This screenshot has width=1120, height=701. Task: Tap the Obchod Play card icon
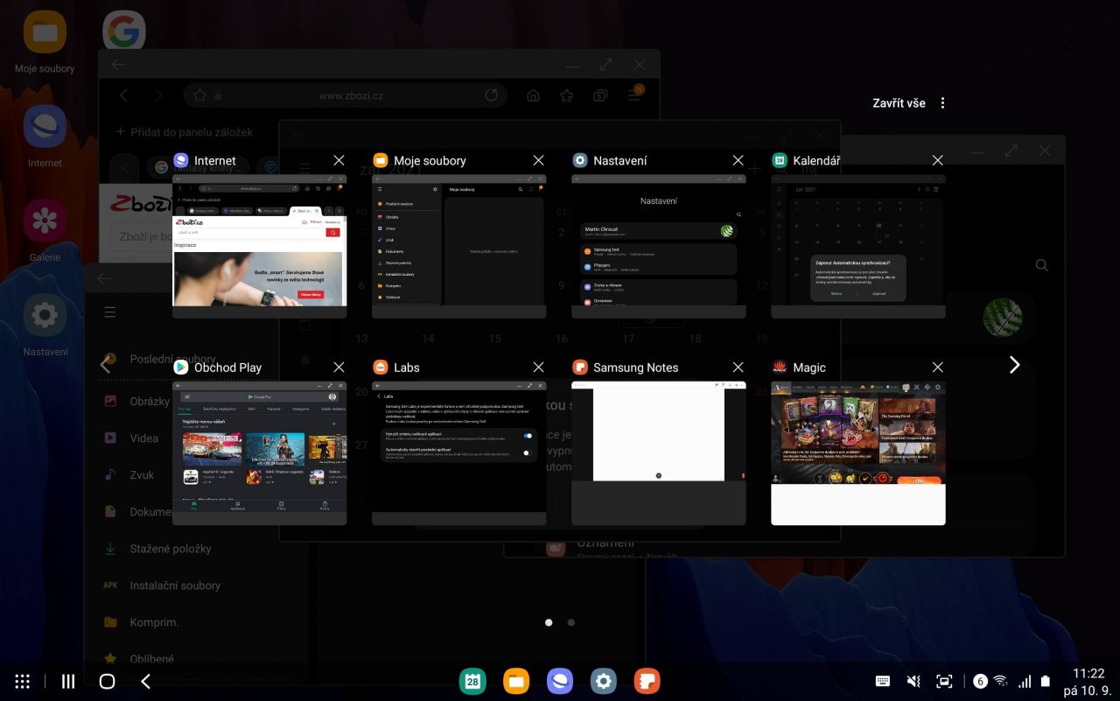pos(181,368)
